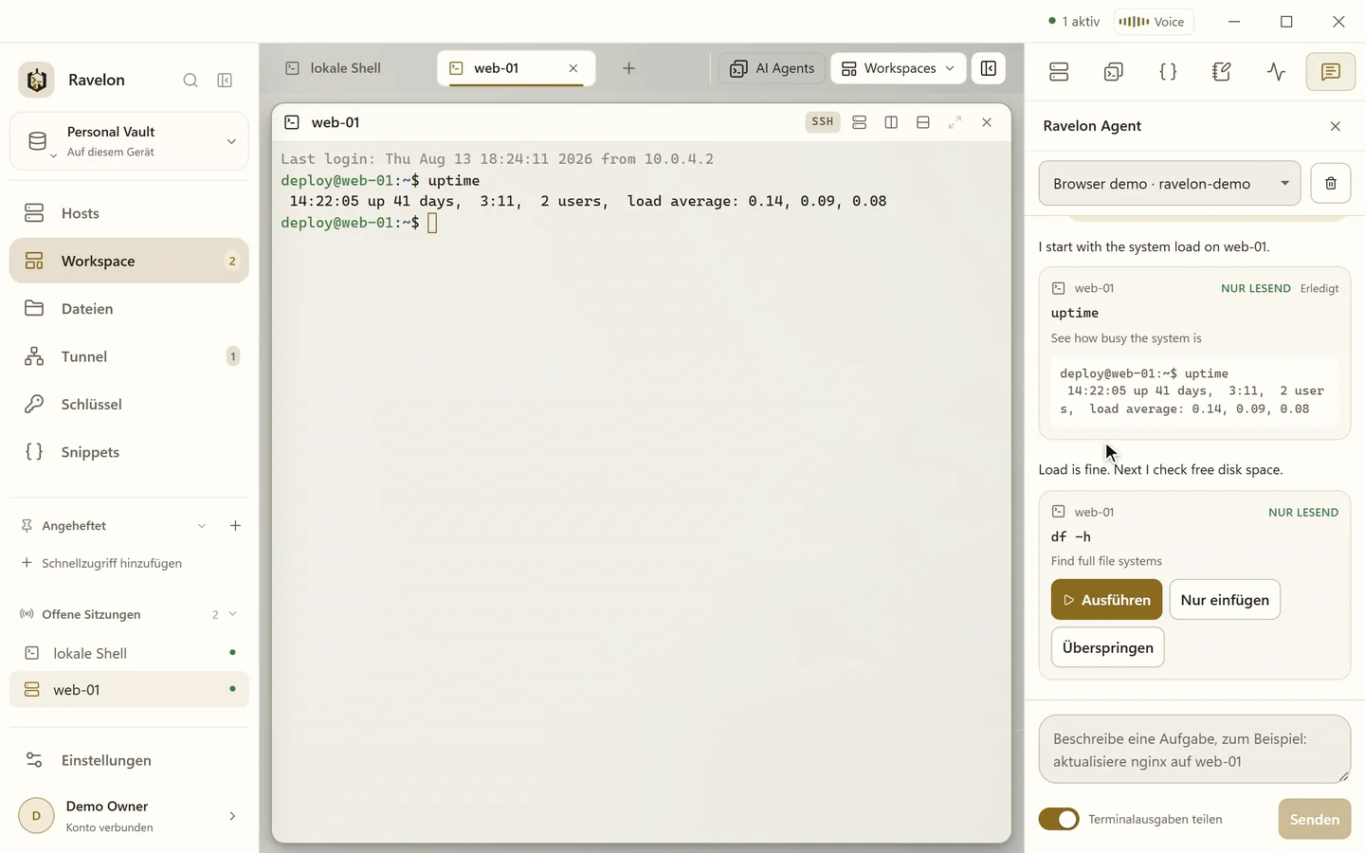
Task: Open the Workspaces dropdown
Action: [x=899, y=68]
